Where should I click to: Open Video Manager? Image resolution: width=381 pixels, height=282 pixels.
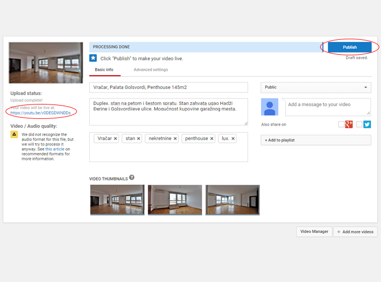click(x=314, y=232)
